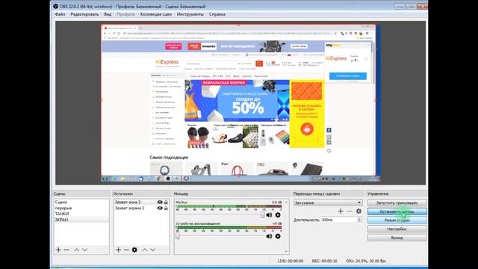The width and height of the screenshot is (478, 269).
Task: Toggle visibility of Захват экрана 2
Action: tap(160, 208)
